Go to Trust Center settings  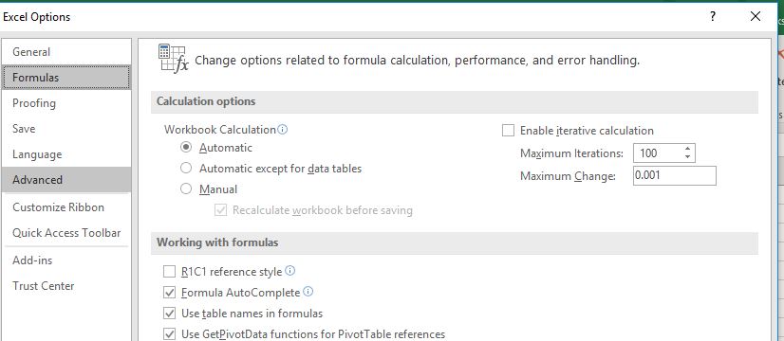point(66,286)
